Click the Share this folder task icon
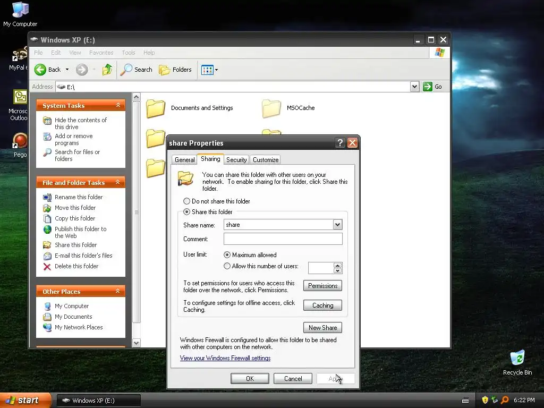 coord(47,245)
